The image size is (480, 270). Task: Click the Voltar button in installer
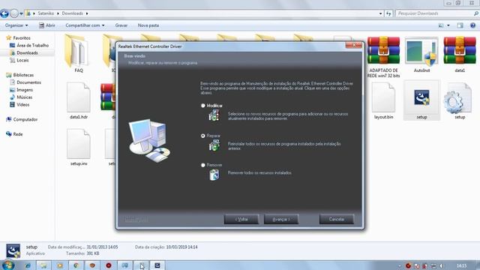point(241,219)
